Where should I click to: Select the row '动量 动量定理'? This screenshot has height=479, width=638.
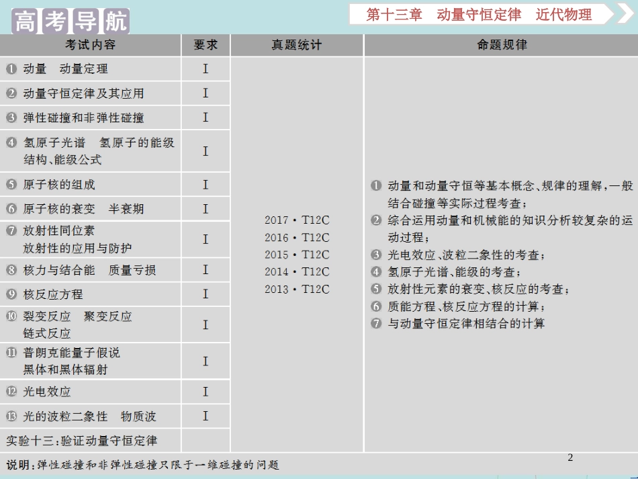(x=91, y=69)
